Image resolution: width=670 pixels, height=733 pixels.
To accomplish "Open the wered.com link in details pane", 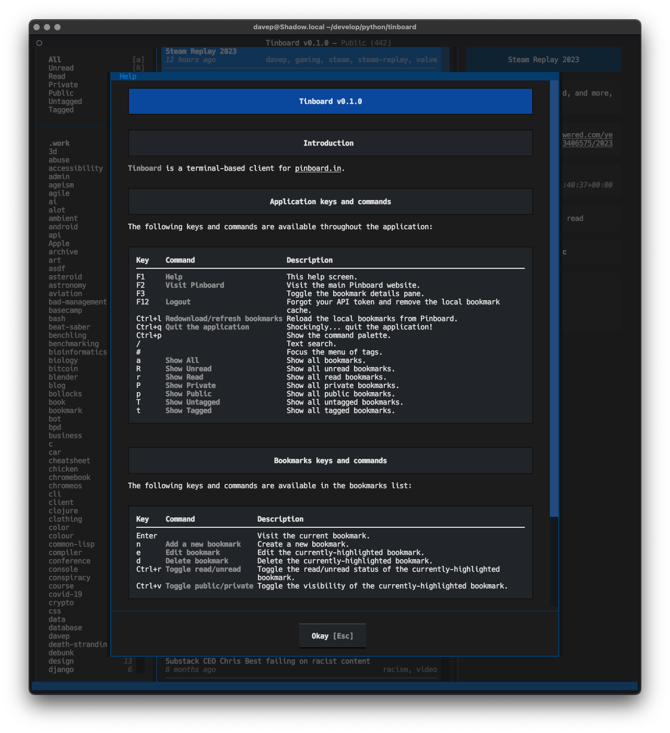I will click(587, 139).
